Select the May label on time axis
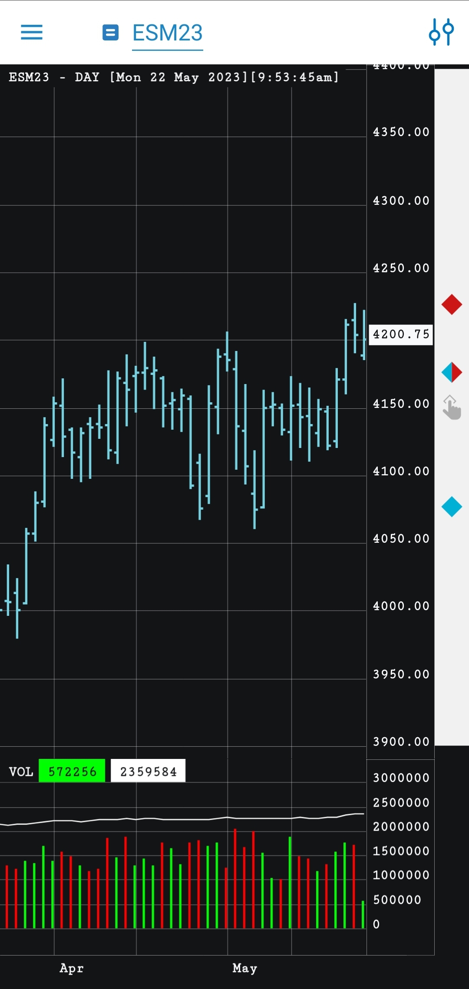Viewport: 469px width, 989px height. click(x=245, y=968)
